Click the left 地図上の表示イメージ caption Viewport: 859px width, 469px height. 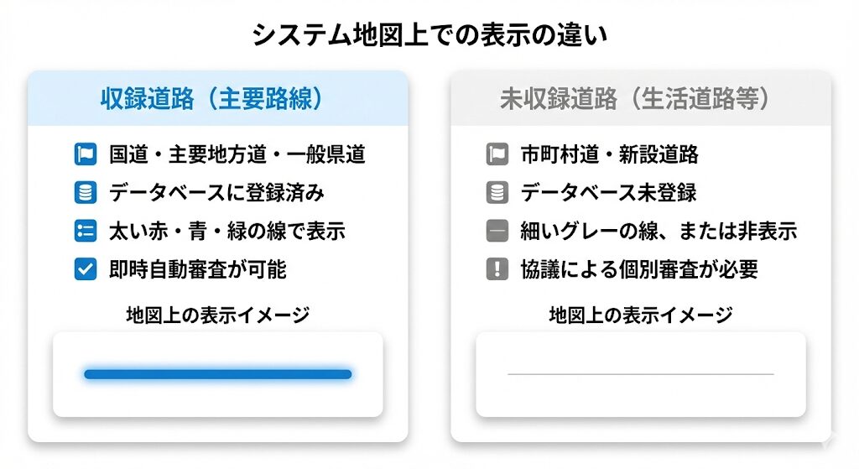[218, 315]
